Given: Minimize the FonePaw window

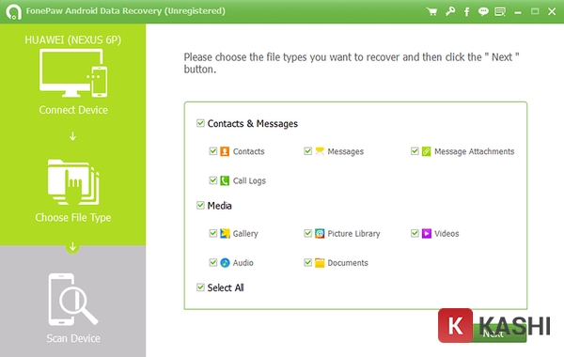Looking at the screenshot, I should tap(518, 12).
